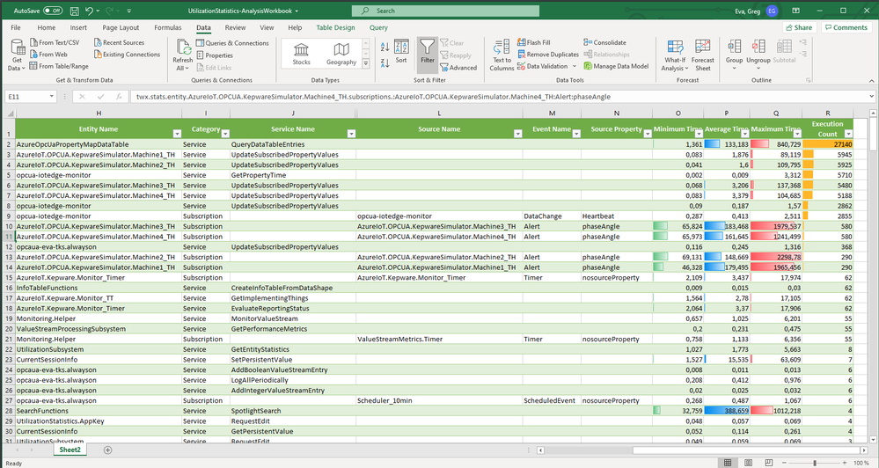
Task: Open the Category column filter dropdown
Action: (x=225, y=134)
